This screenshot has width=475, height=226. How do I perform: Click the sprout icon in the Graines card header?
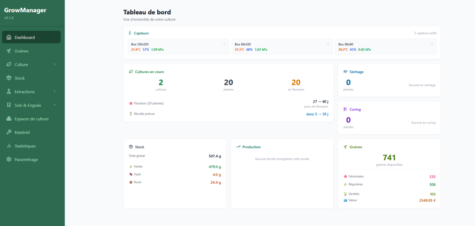tap(345, 147)
